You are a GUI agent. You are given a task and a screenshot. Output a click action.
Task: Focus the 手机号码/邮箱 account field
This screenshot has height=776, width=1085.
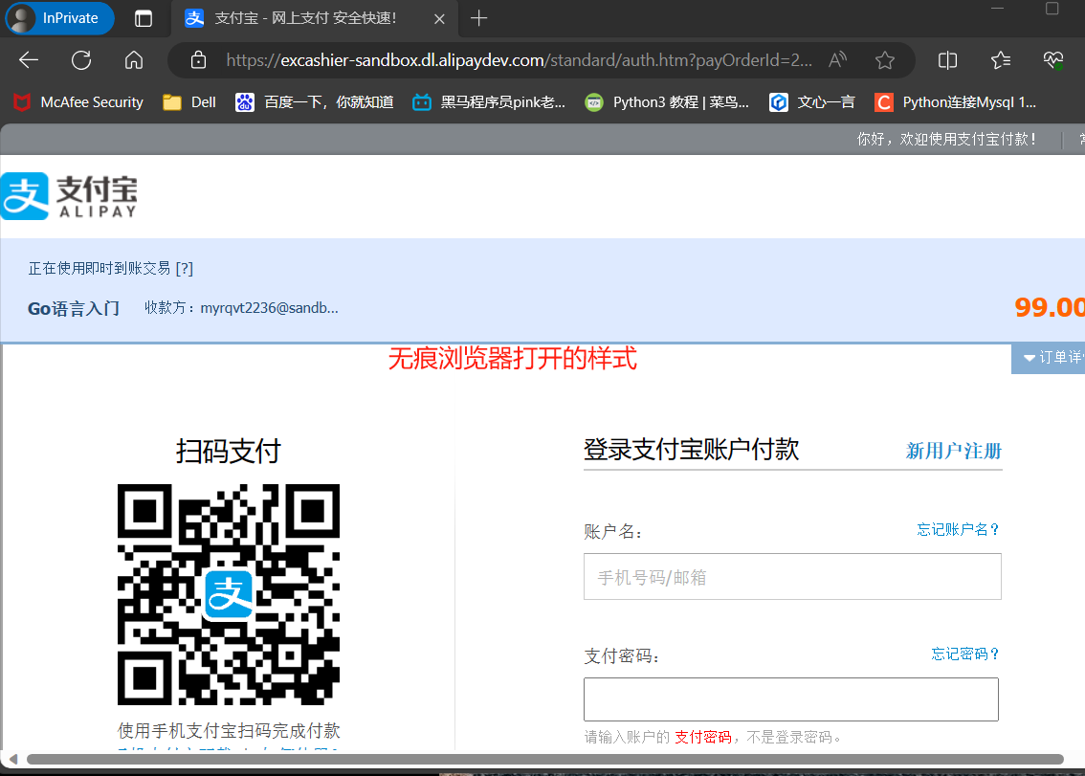792,577
